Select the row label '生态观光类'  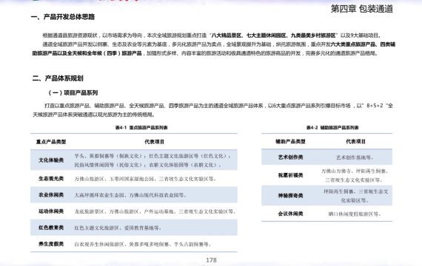point(51,179)
